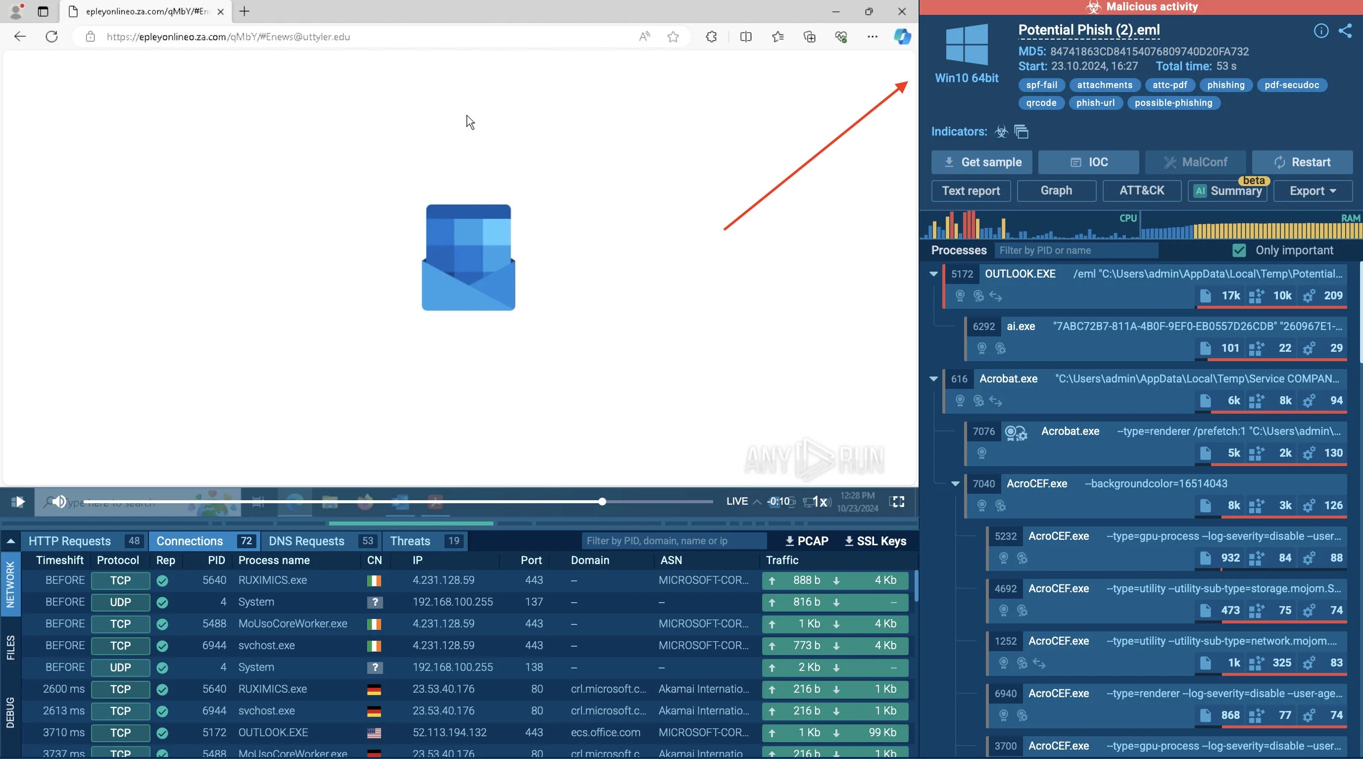
Task: Collapse the OUTLOOK.EXE 5172 process tree
Action: tap(933, 274)
